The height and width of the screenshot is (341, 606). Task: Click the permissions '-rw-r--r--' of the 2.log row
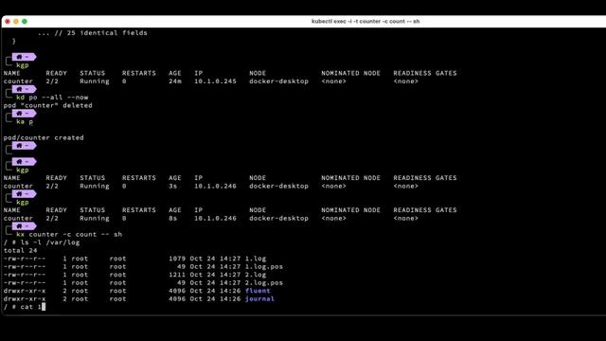[25, 275]
